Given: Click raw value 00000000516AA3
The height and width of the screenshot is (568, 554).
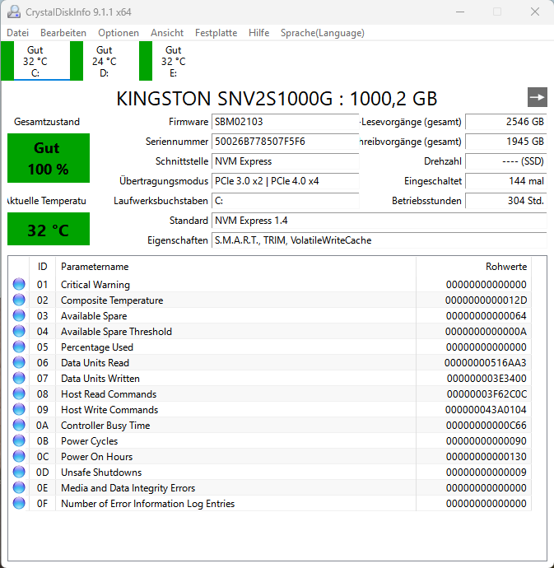Looking at the screenshot, I should (x=486, y=363).
